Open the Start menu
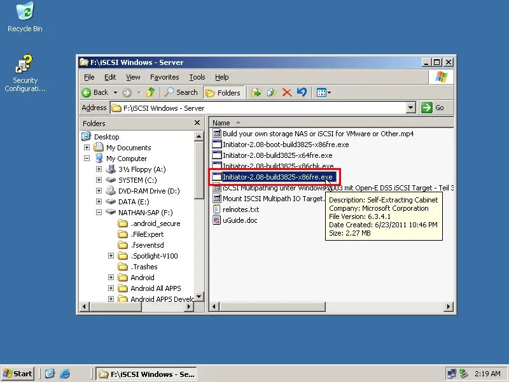 [x=18, y=374]
